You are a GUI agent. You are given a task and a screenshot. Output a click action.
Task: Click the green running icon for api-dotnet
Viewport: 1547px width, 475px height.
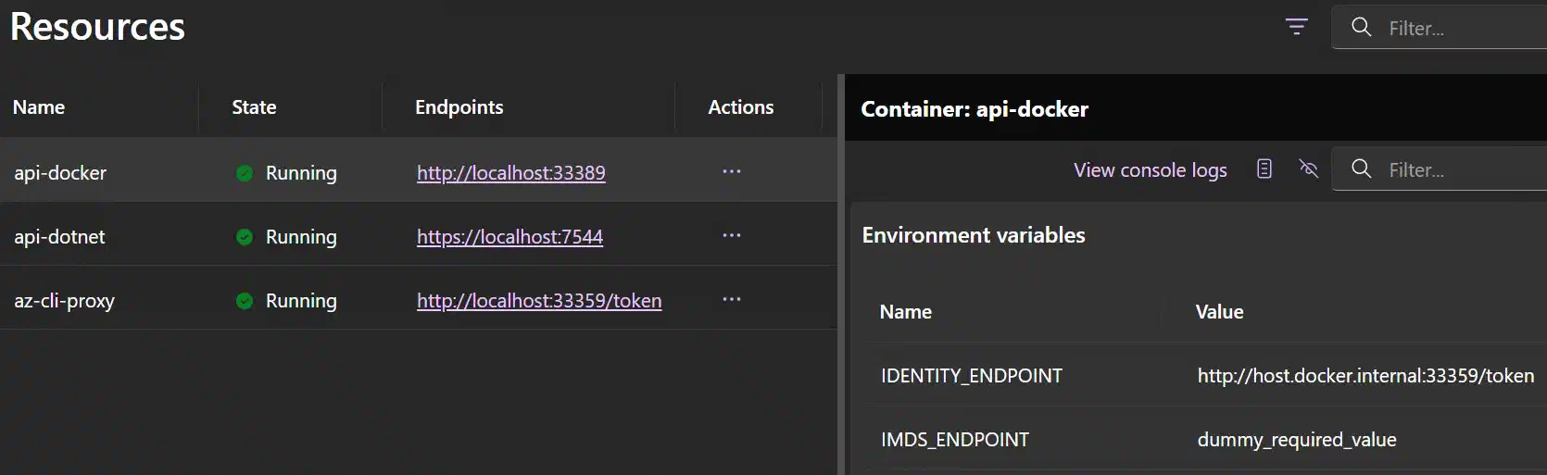[x=245, y=237]
